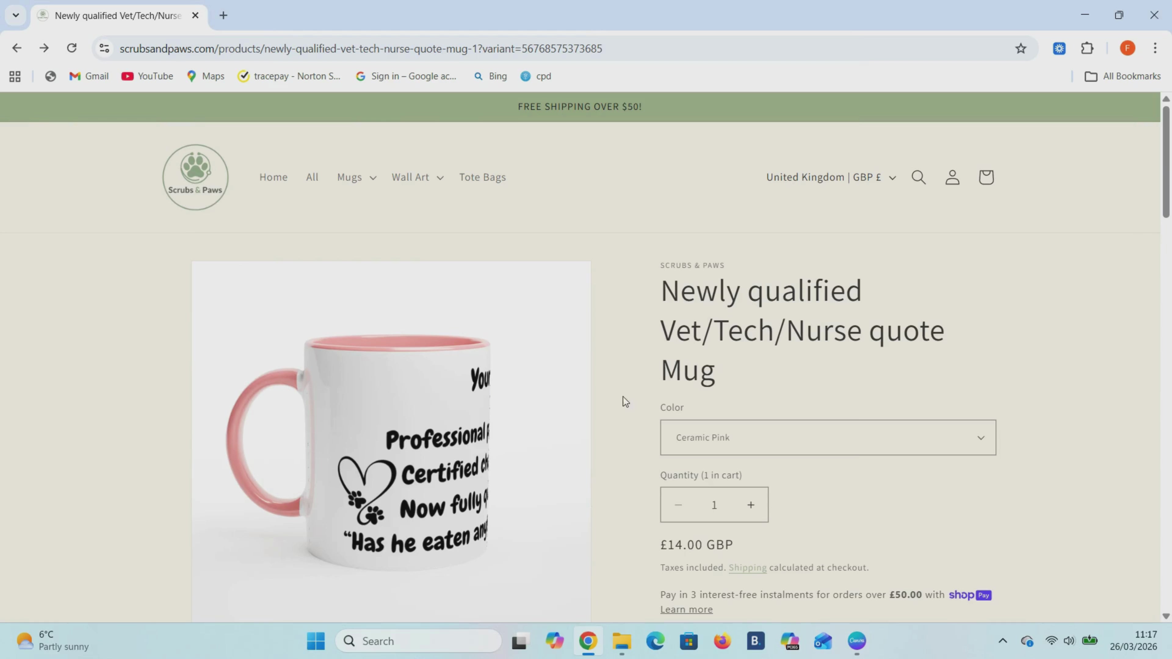This screenshot has width=1172, height=659.
Task: Open All Bookmarks folder
Action: 1123,76
